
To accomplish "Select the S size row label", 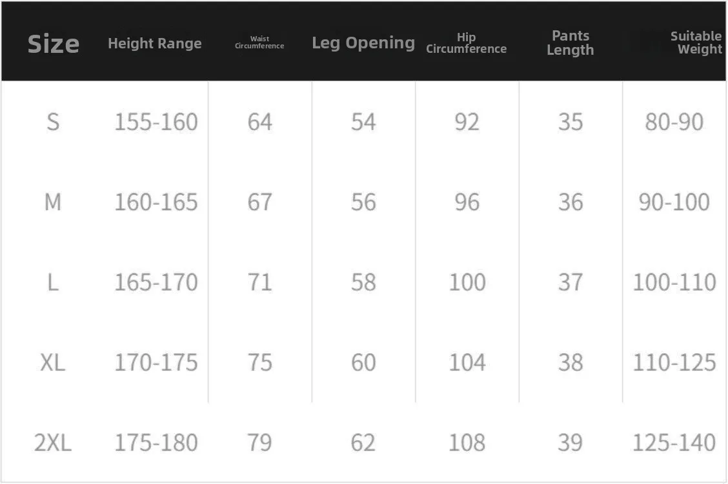I will pyautogui.click(x=53, y=122).
